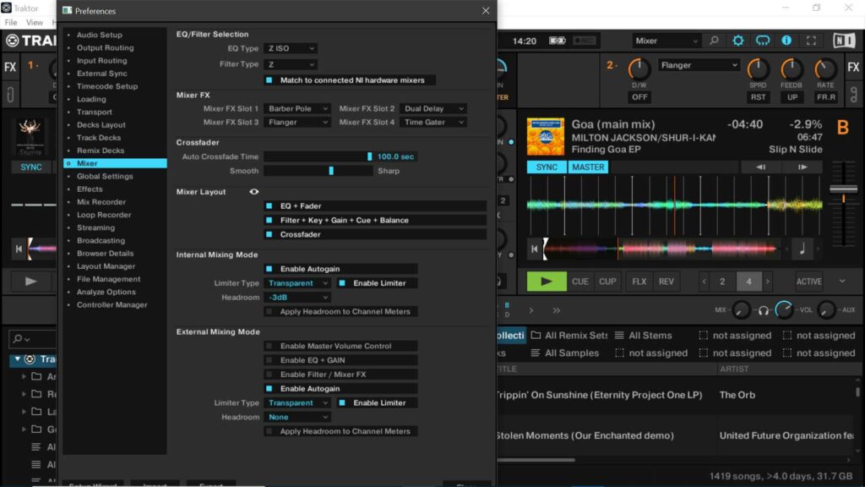
Task: Click the SYNC button on deck B
Action: coord(547,167)
